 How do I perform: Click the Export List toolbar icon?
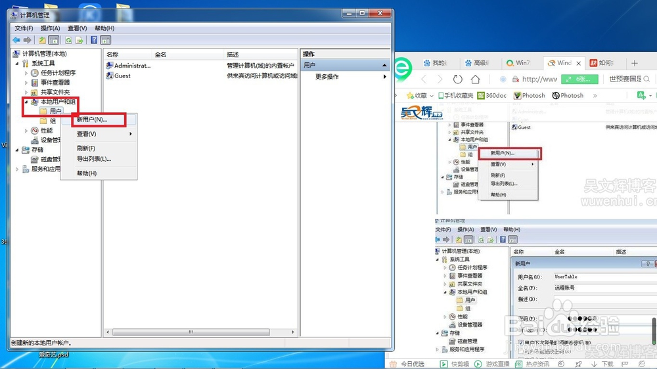[x=79, y=40]
